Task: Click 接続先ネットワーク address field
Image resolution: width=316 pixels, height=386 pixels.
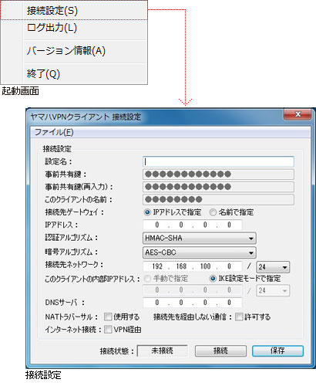Action: (193, 266)
